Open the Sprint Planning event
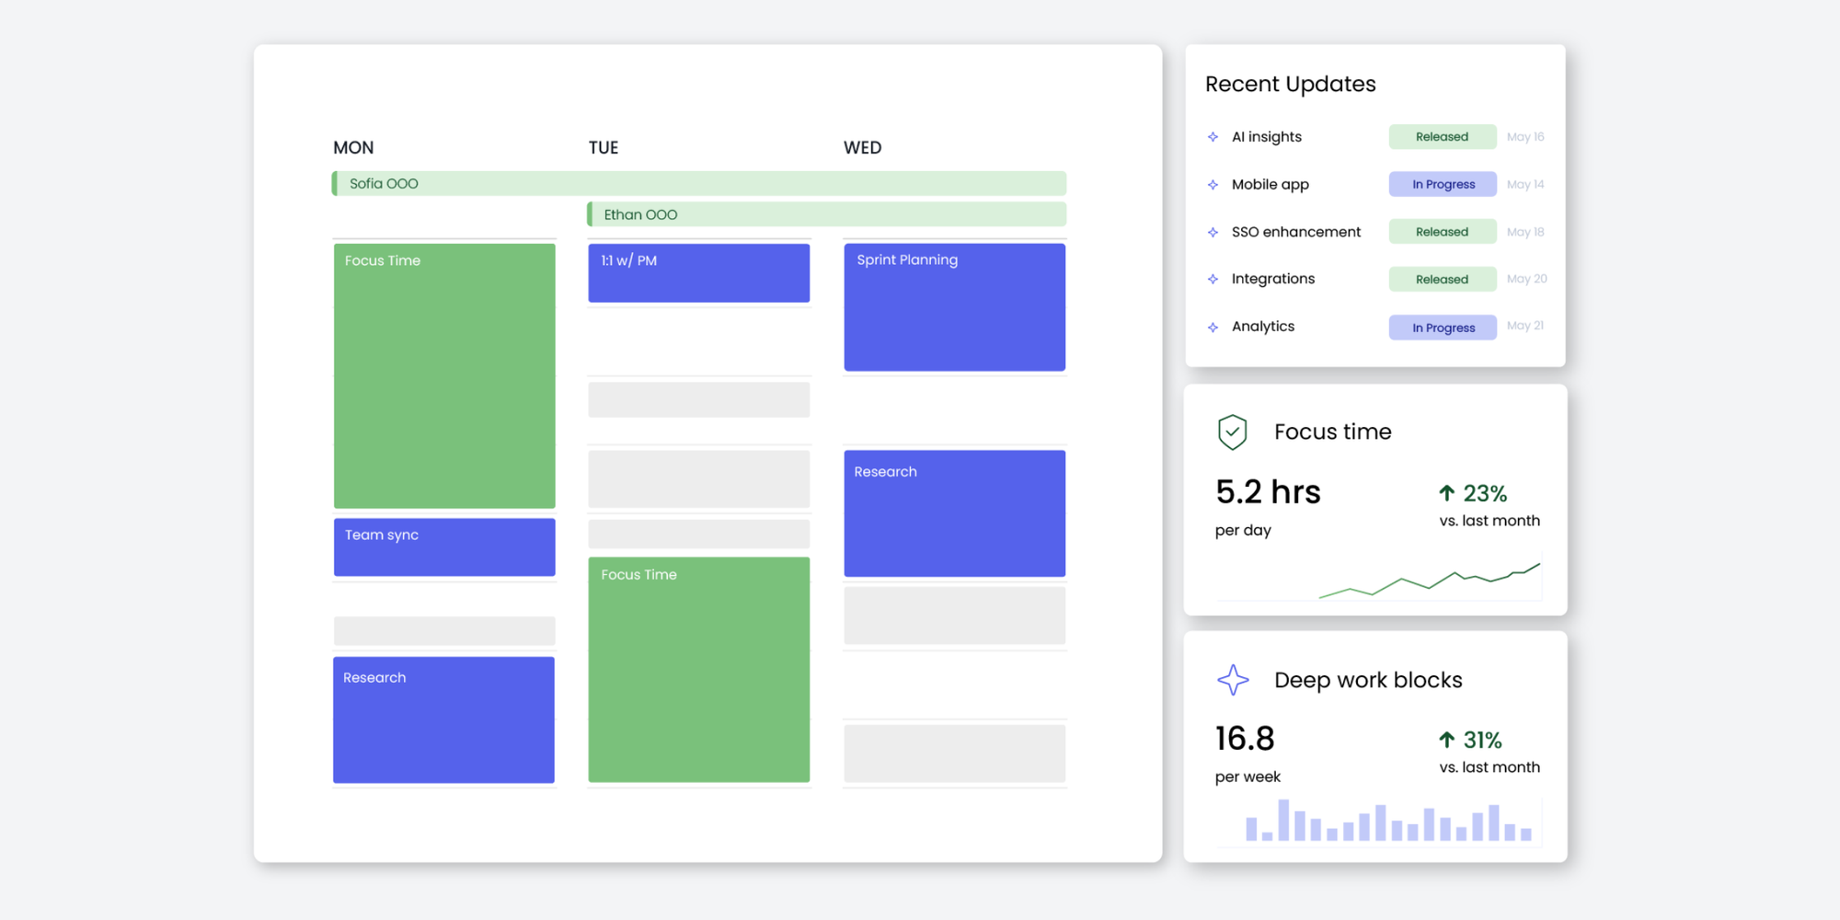This screenshot has height=920, width=1840. point(955,307)
